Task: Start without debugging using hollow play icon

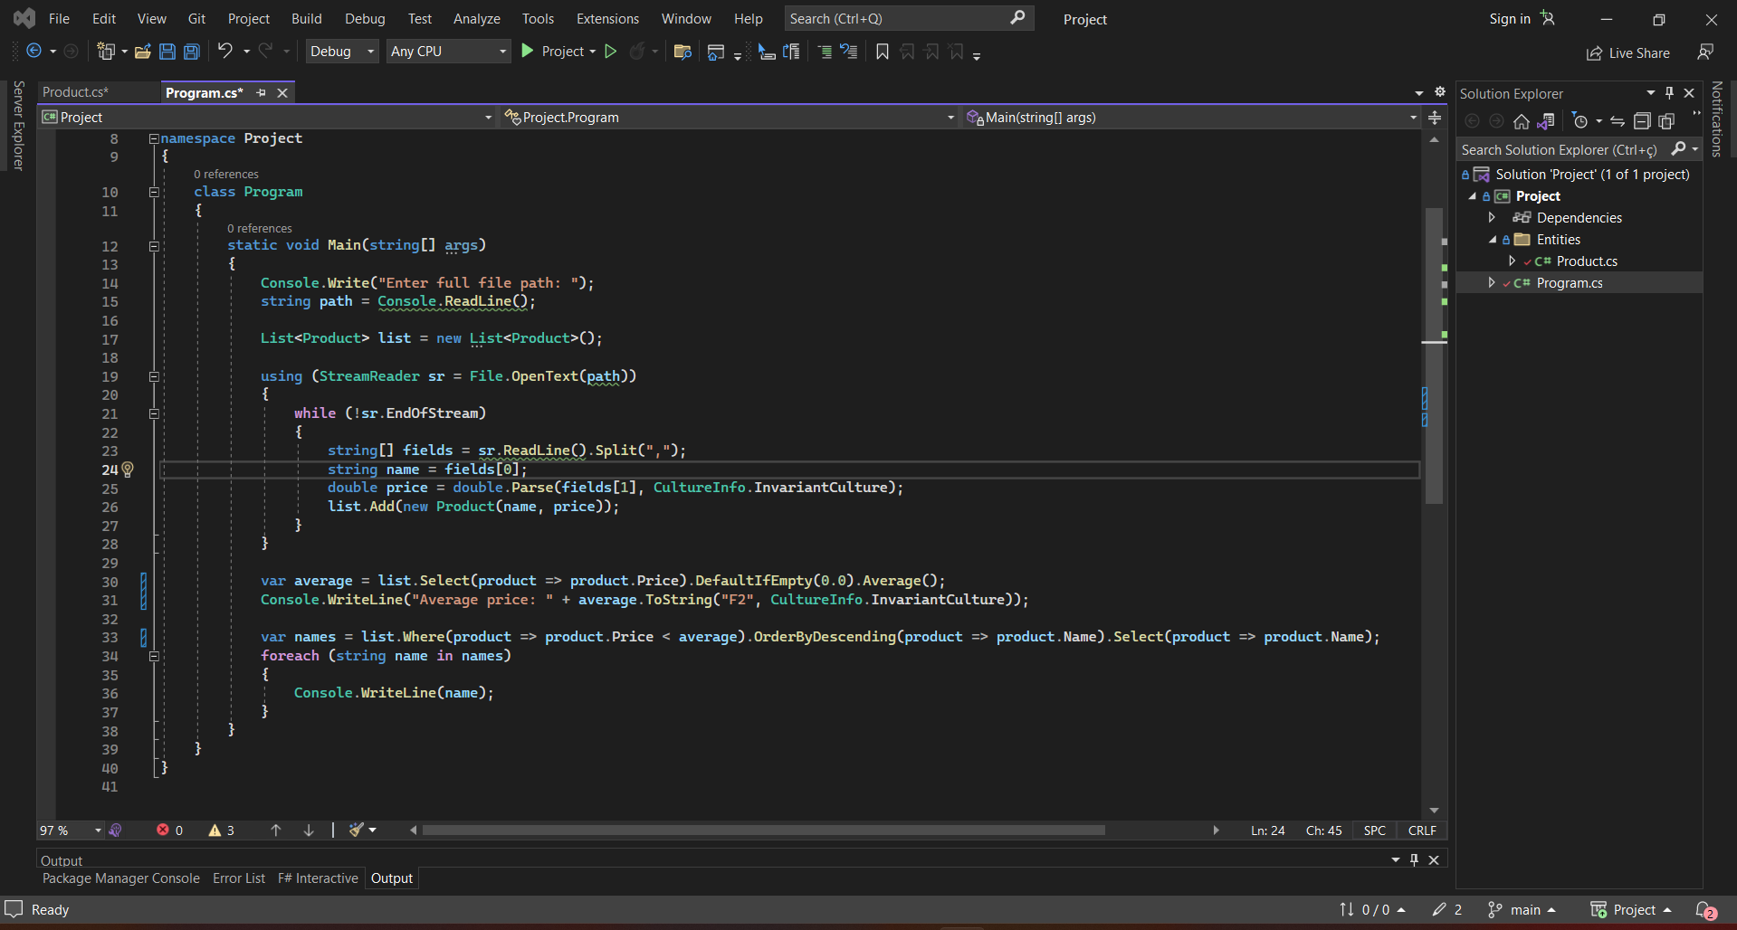Action: 611,52
